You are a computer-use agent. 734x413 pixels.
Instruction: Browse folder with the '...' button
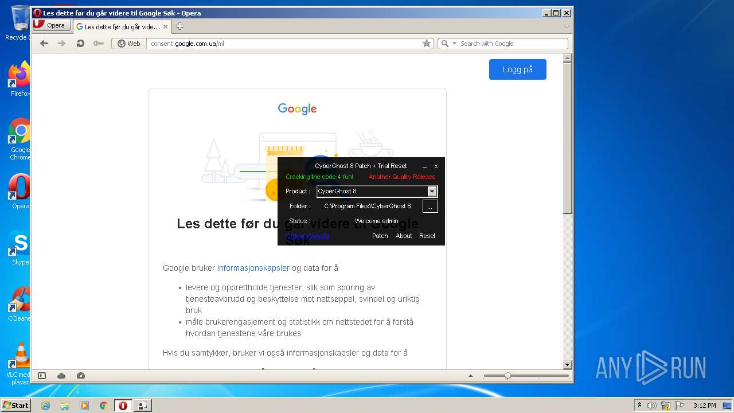[x=430, y=206]
